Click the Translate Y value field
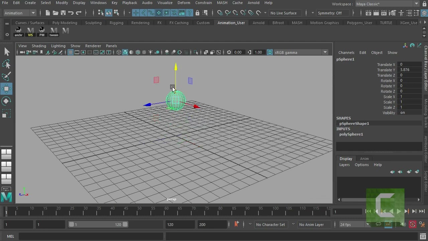This screenshot has width=428, height=241. coord(410,70)
